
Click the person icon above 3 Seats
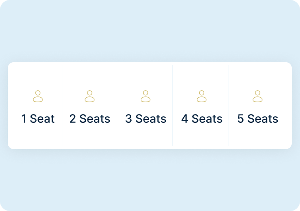[145, 96]
